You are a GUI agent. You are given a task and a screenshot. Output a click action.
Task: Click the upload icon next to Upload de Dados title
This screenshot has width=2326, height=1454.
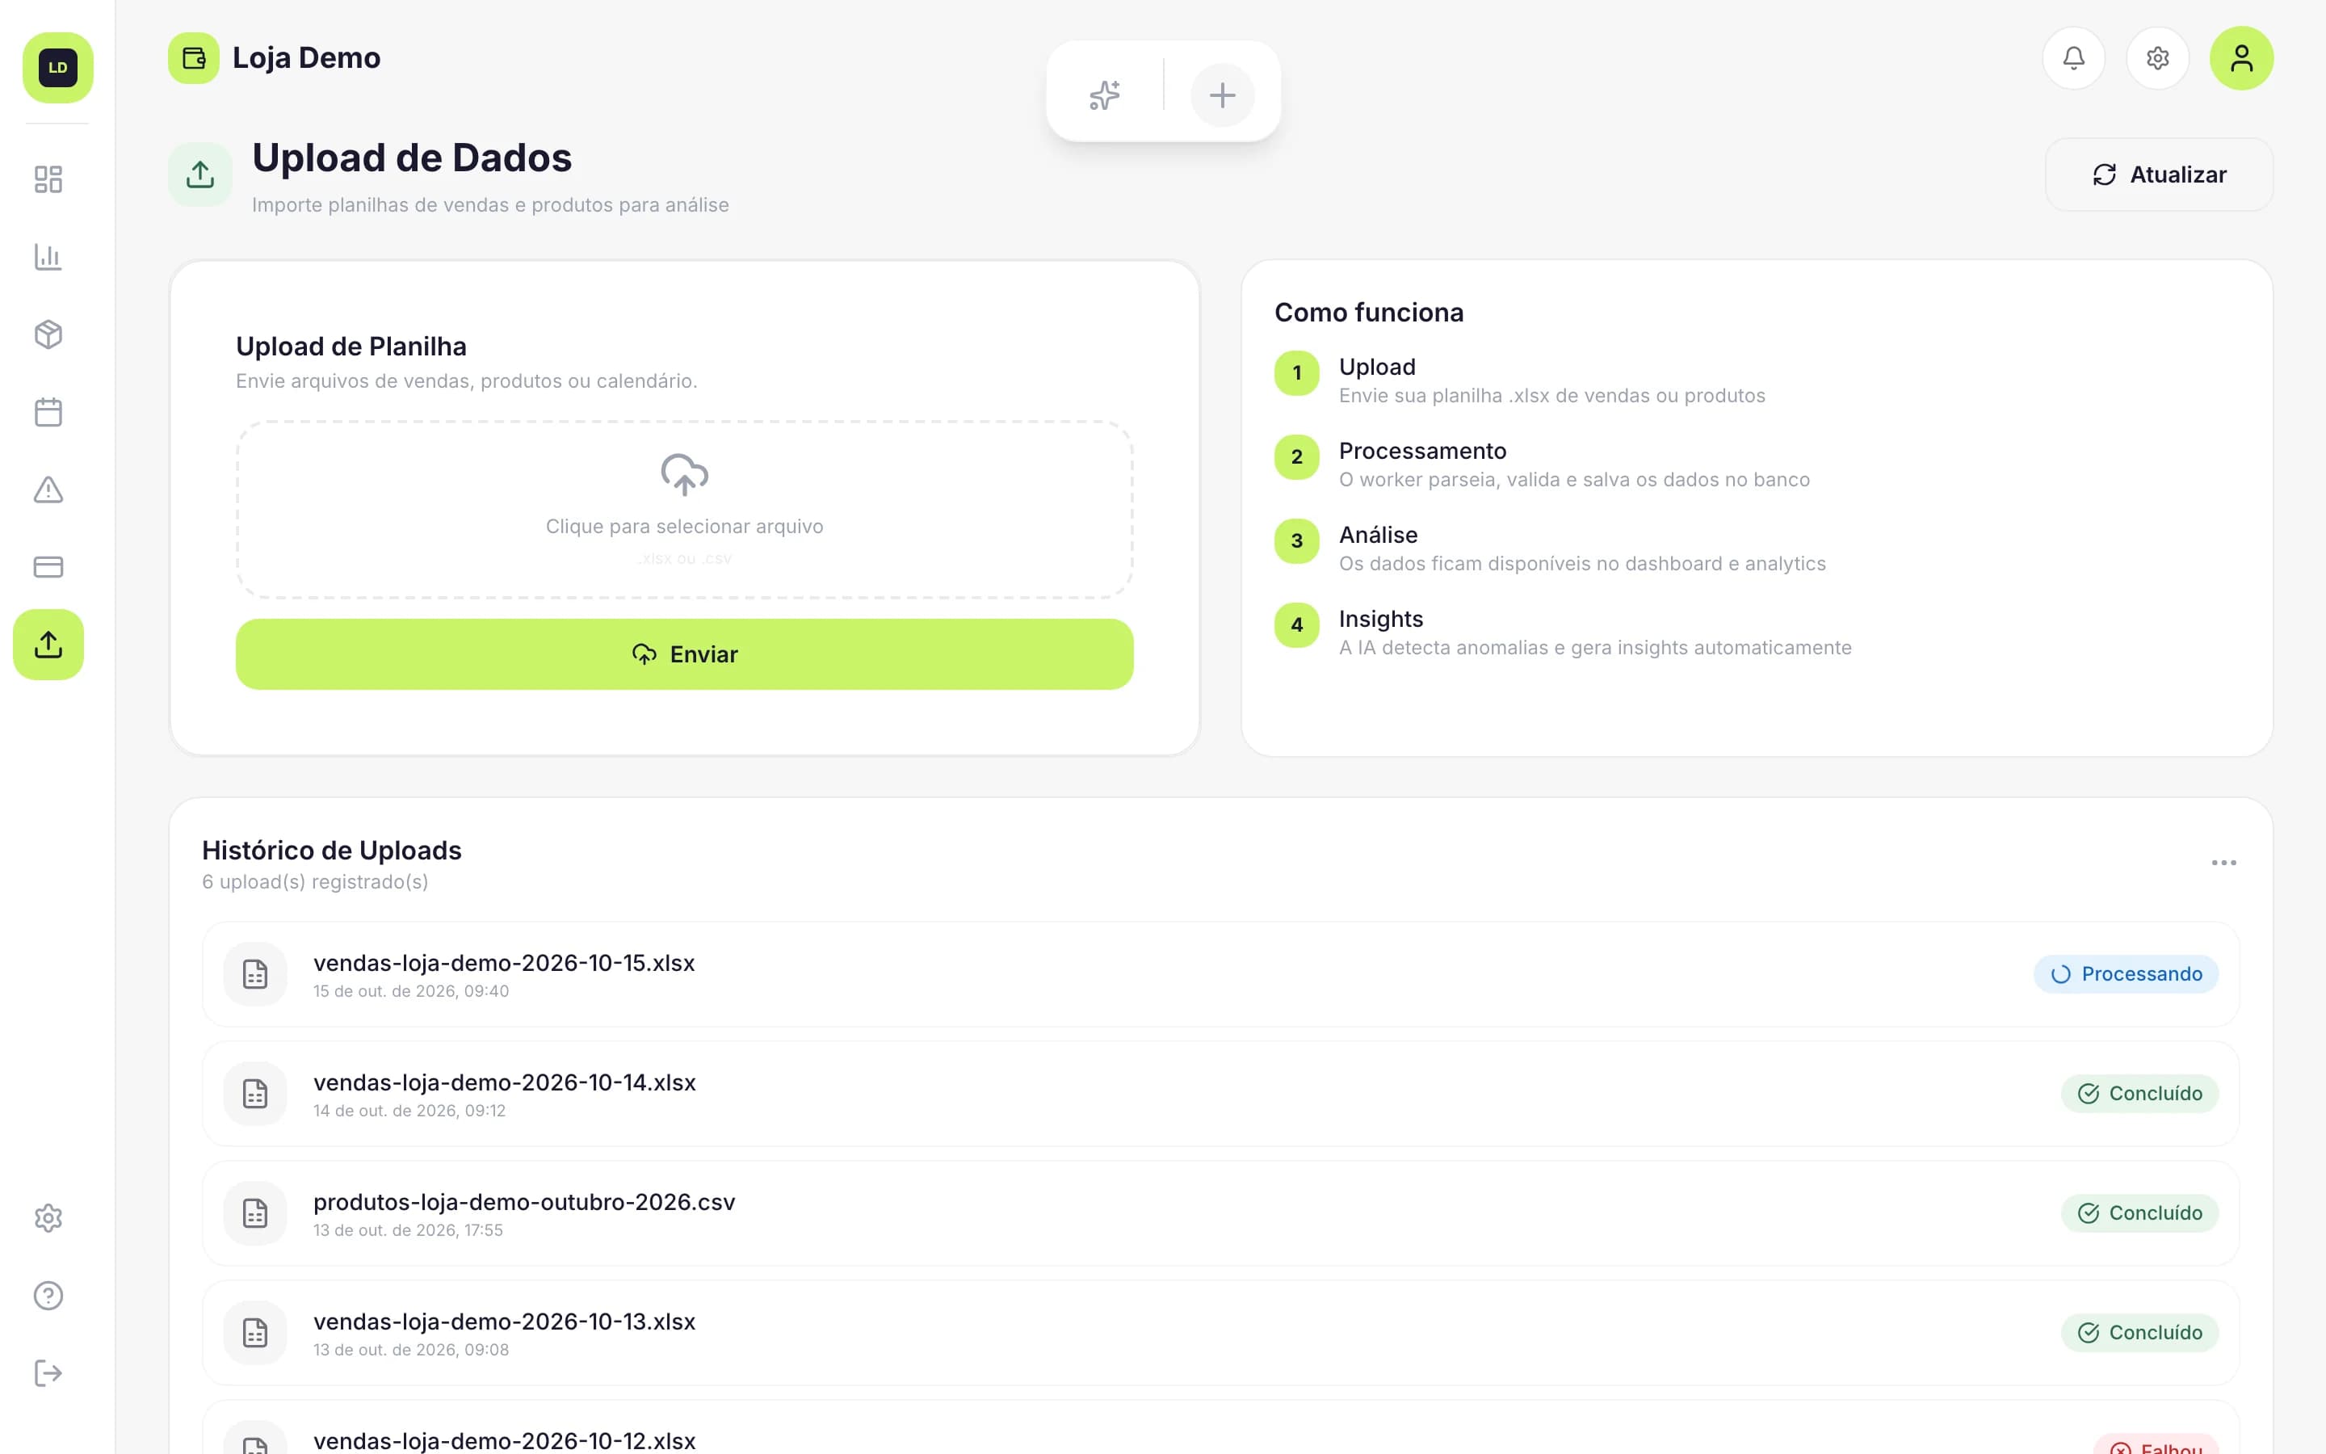[200, 174]
